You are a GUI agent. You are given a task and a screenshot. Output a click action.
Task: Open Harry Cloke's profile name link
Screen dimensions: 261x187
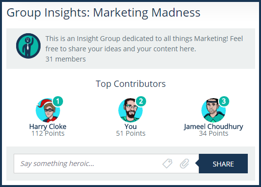[x=48, y=126]
